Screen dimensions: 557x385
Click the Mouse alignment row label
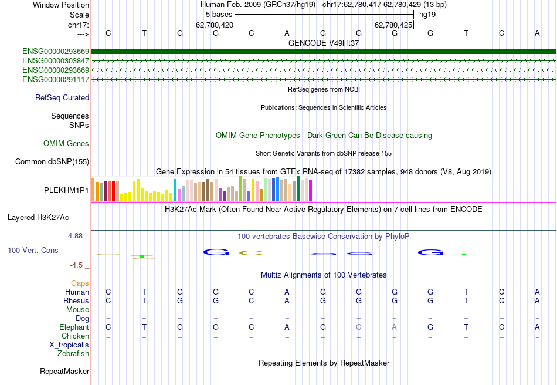point(78,310)
